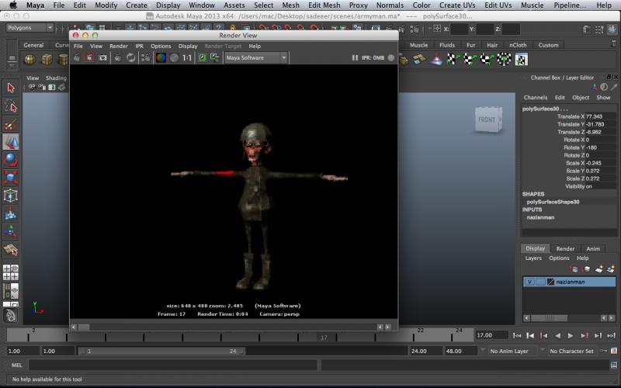This screenshot has height=388, width=621.
Task: Expand the Polygons menu set dropdown
Action: point(29,28)
